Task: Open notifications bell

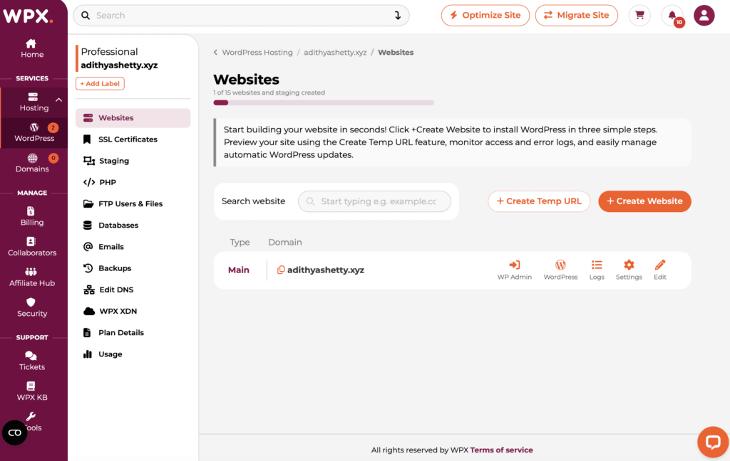Action: (672, 16)
